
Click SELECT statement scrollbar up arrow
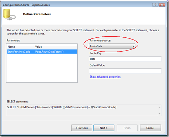[x=159, y=107]
